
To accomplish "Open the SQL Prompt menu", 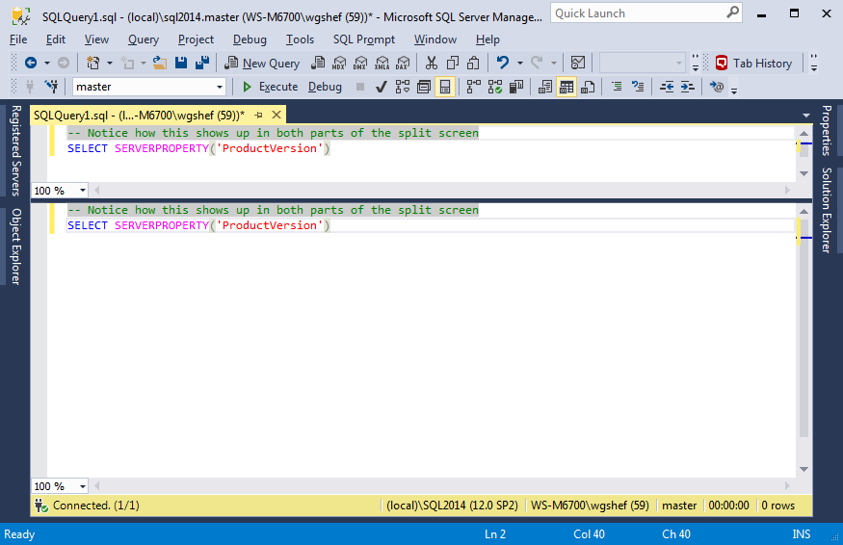I will [x=363, y=39].
